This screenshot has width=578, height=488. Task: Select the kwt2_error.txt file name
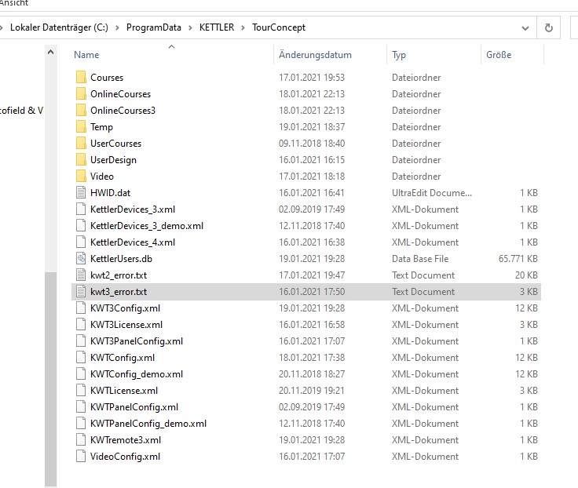click(119, 275)
